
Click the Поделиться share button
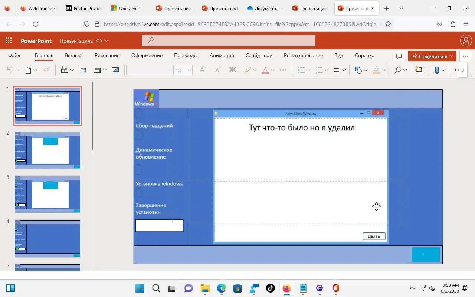tap(432, 56)
